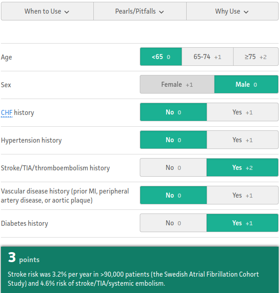Image resolution: width=280 pixels, height=293 pixels.
Task: Choose Yes for Stroke/TIA/thromboembolism history
Action: (243, 168)
